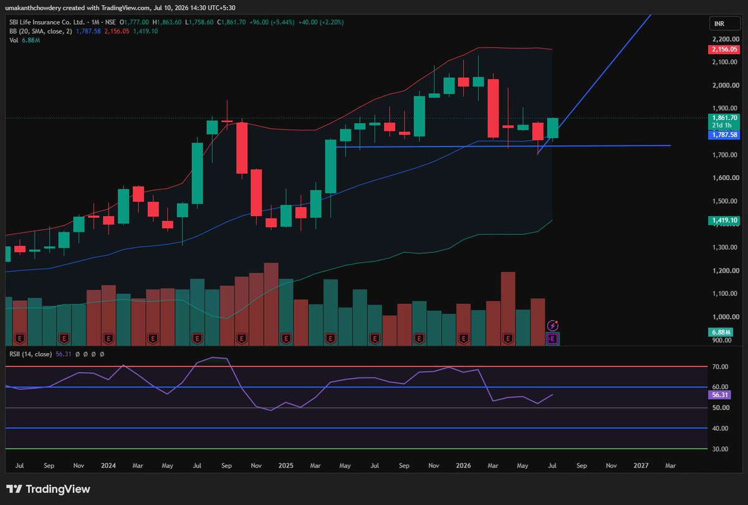This screenshot has height=505, width=748.
Task: Open the April 2024 earnings marker
Action: (152, 338)
